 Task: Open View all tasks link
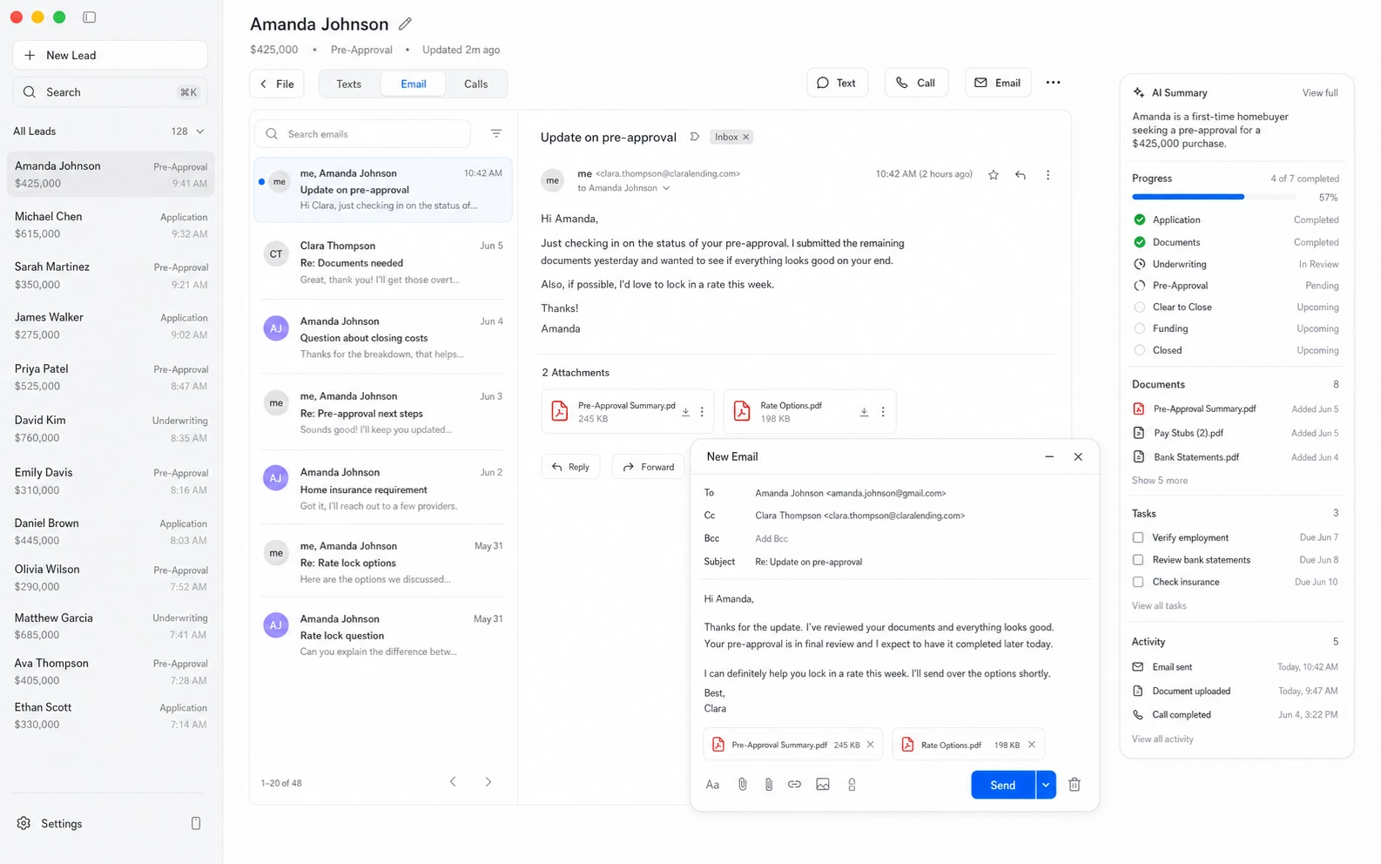pyautogui.click(x=1159, y=606)
